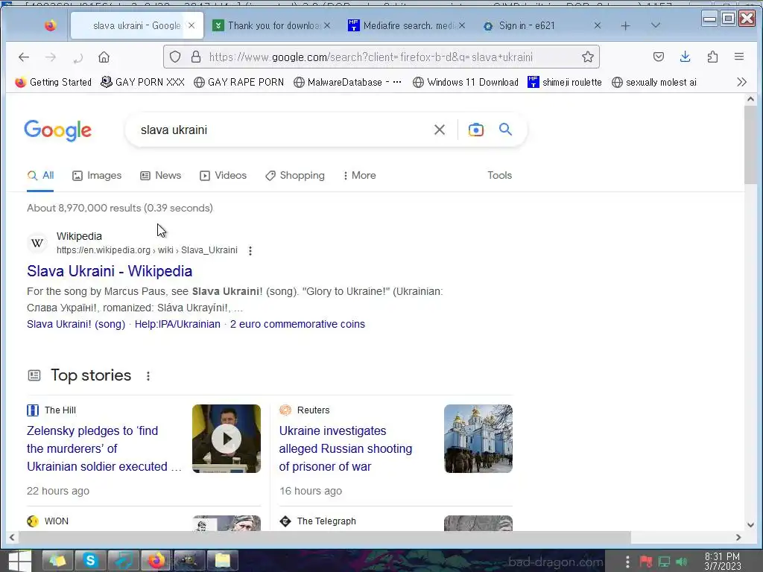Open Slava Ukraini - Wikipedia result

pyautogui.click(x=110, y=271)
